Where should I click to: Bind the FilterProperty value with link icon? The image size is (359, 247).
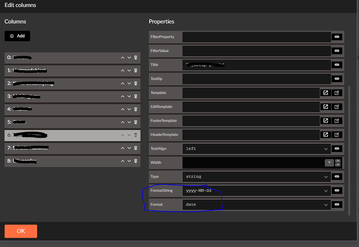click(337, 37)
